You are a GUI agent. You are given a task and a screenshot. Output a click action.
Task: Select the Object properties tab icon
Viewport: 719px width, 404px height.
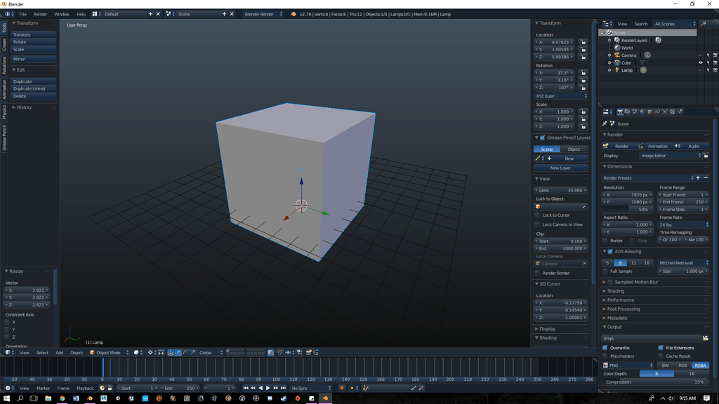pyautogui.click(x=649, y=112)
